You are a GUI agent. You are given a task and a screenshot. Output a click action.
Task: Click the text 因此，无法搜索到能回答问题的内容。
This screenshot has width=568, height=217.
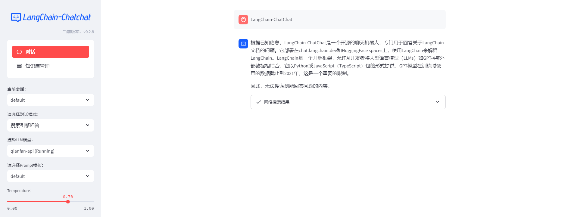(x=291, y=86)
